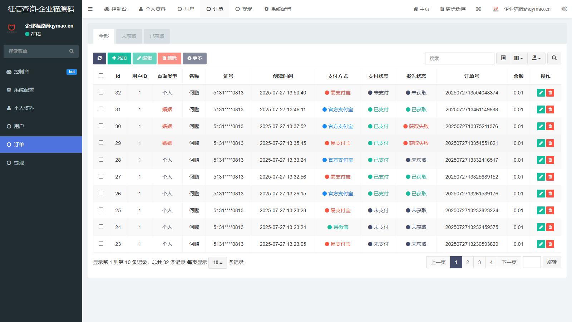Tick the checkbox for order Id 30
Image resolution: width=572 pixels, height=322 pixels.
coord(101,126)
